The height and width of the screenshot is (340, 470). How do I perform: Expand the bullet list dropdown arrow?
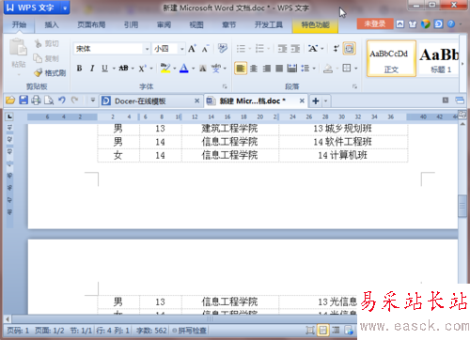click(250, 49)
